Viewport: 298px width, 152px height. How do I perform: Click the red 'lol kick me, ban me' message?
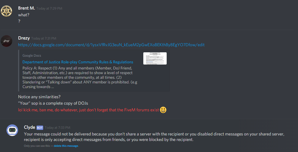[x=88, y=110]
